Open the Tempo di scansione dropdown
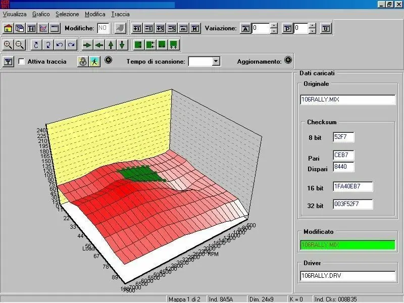404x303 pixels. (216, 61)
